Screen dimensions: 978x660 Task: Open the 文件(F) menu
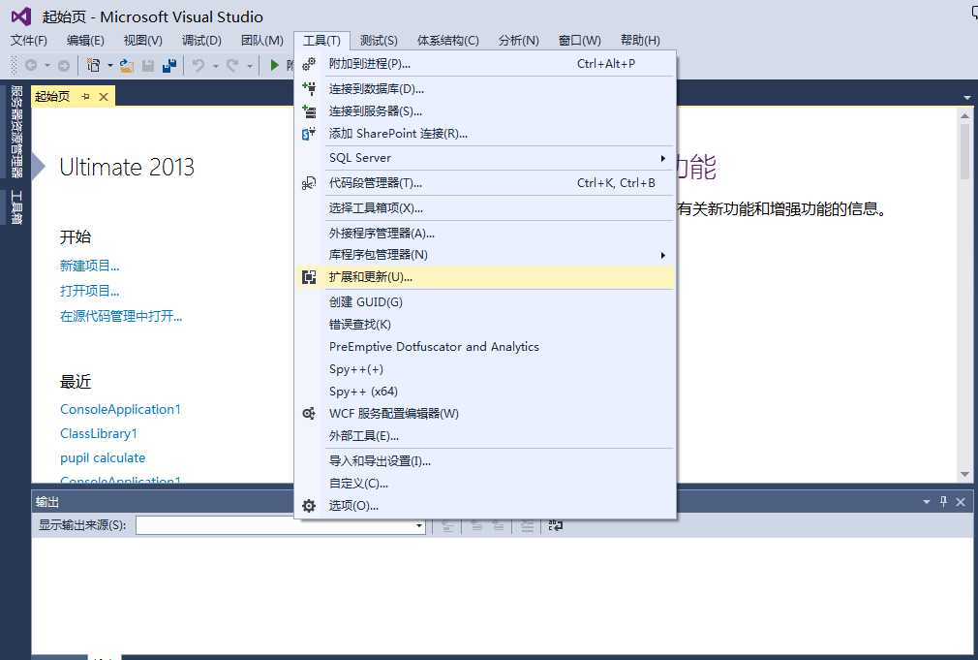29,41
